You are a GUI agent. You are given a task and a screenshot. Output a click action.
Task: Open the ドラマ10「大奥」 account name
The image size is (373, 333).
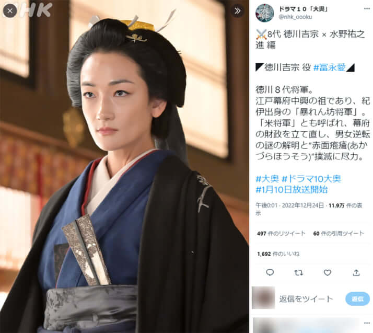pos(304,9)
